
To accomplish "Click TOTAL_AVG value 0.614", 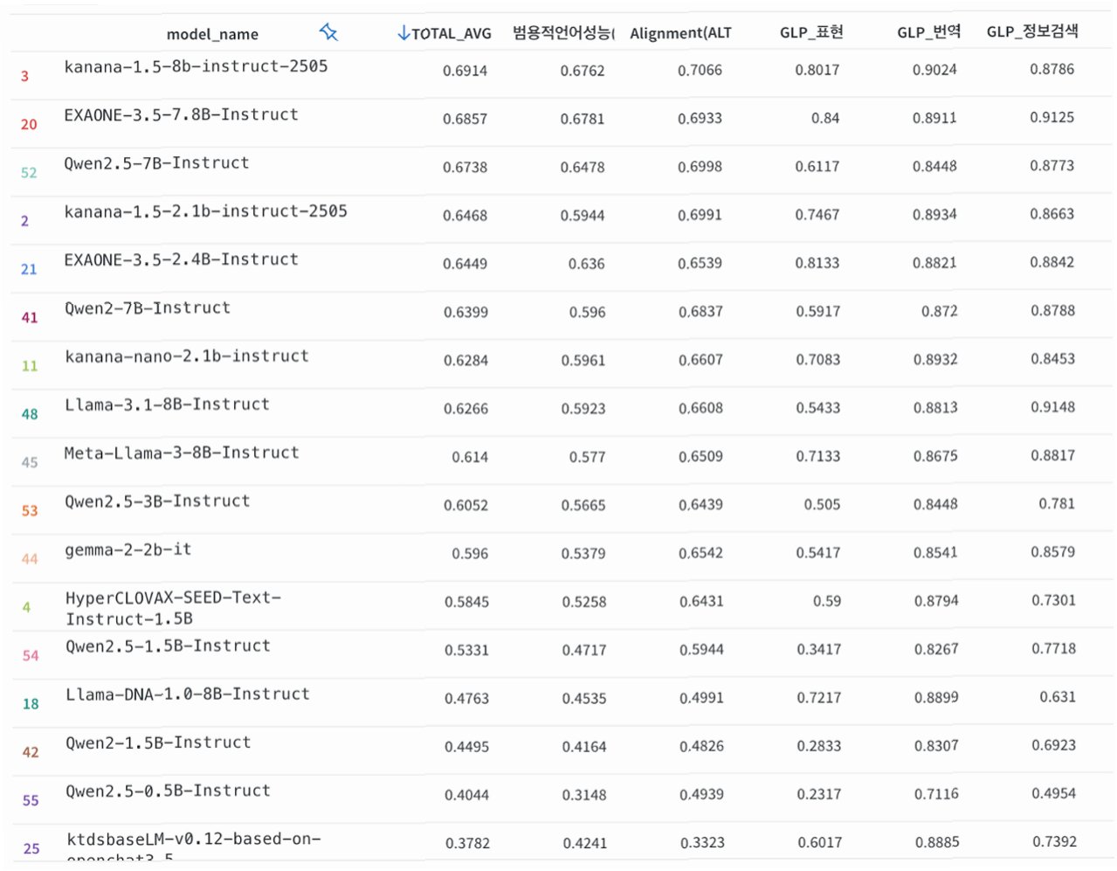I will 470,457.
